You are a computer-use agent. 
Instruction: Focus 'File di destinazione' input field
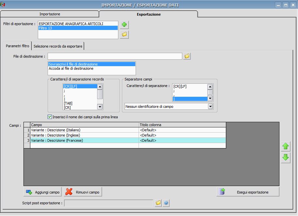(115, 56)
